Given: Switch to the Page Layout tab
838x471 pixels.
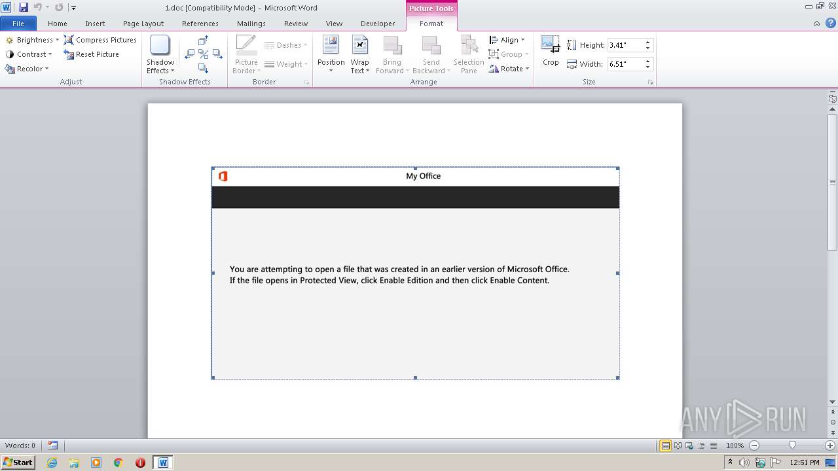Looking at the screenshot, I should pyautogui.click(x=143, y=24).
